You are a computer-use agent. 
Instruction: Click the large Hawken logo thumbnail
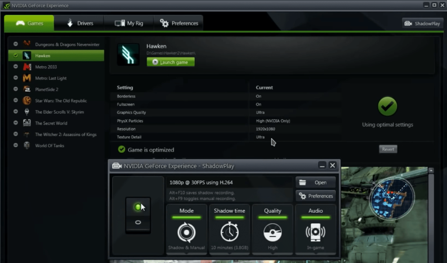[128, 55]
